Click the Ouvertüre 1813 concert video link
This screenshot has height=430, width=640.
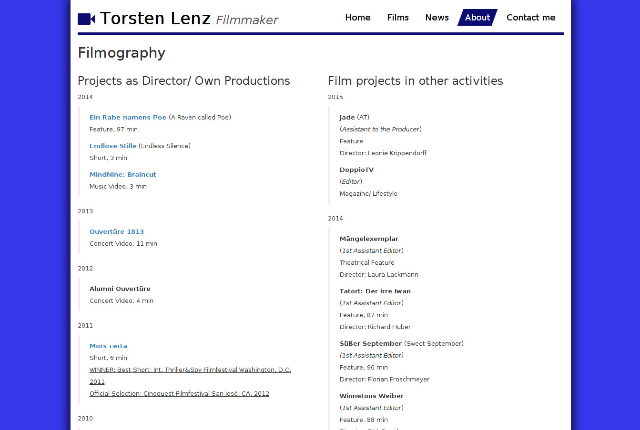(117, 232)
